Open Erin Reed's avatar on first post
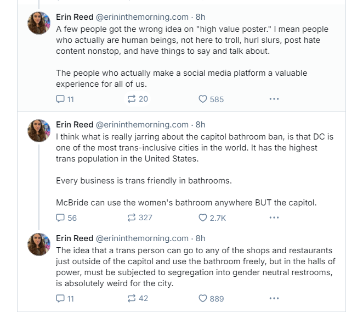The image size is (363, 312). coord(39,23)
